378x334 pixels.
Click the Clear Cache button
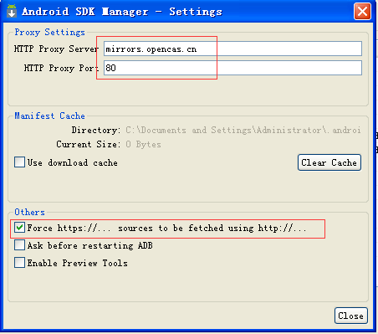(329, 162)
